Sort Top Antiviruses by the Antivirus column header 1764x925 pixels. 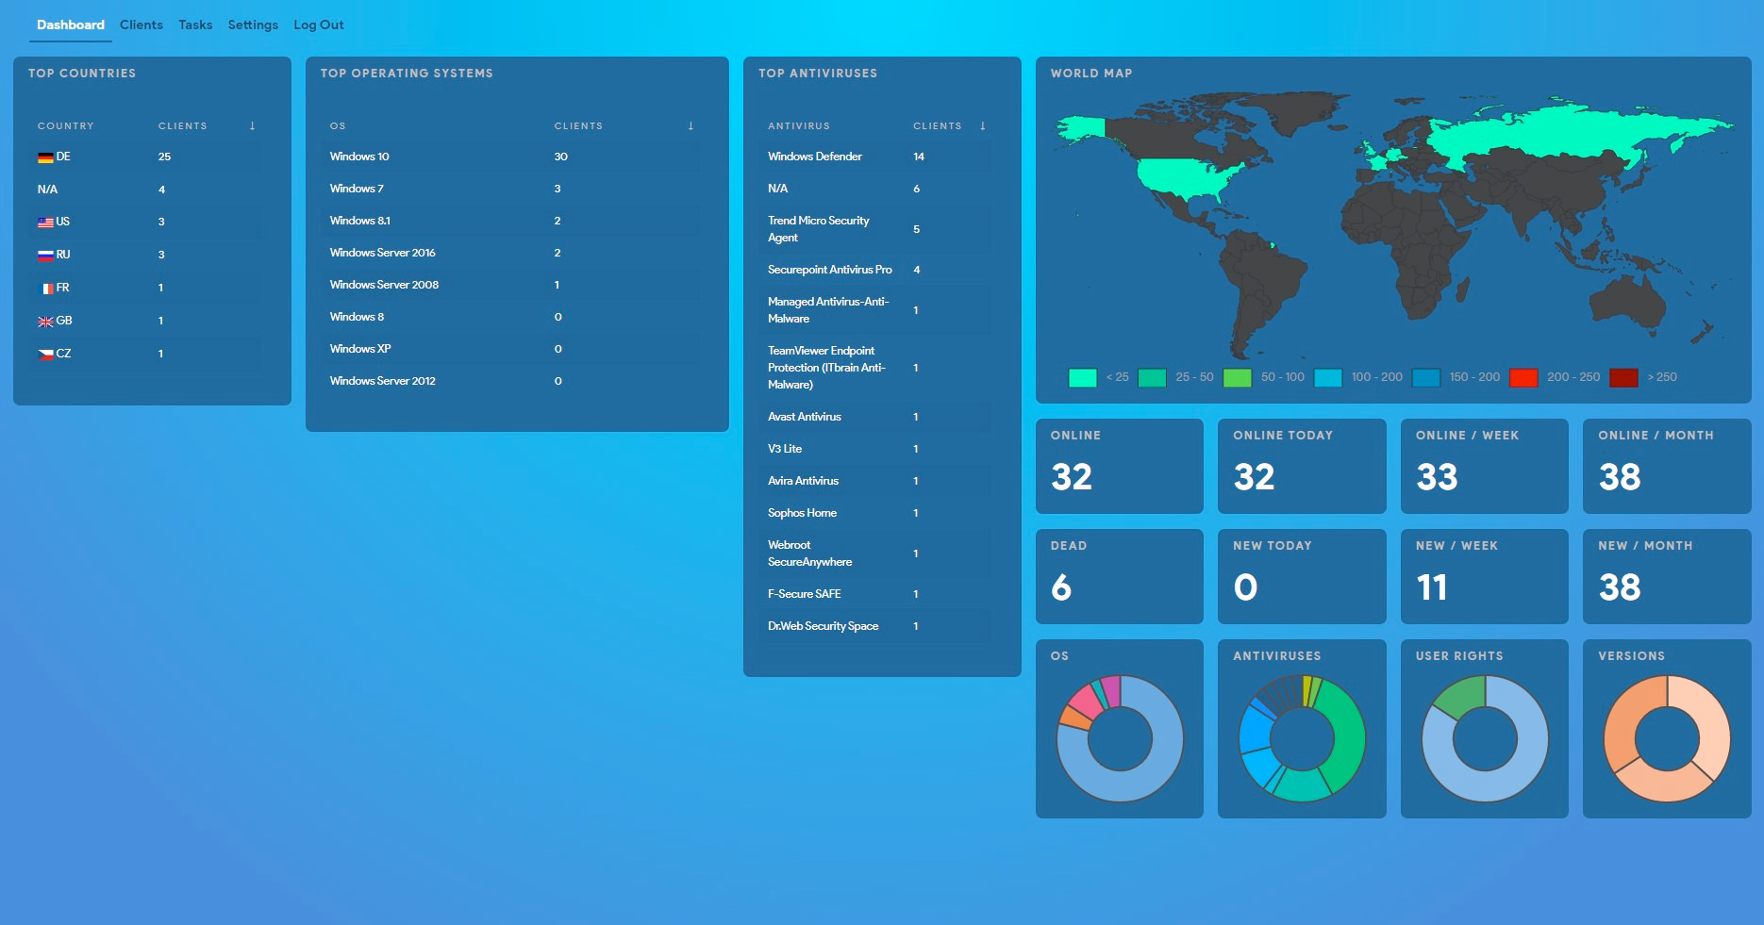coord(798,126)
